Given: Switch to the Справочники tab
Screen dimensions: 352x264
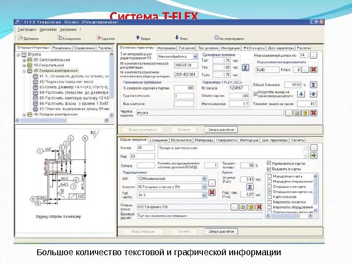Looking at the screenshot, I should pos(85,48).
